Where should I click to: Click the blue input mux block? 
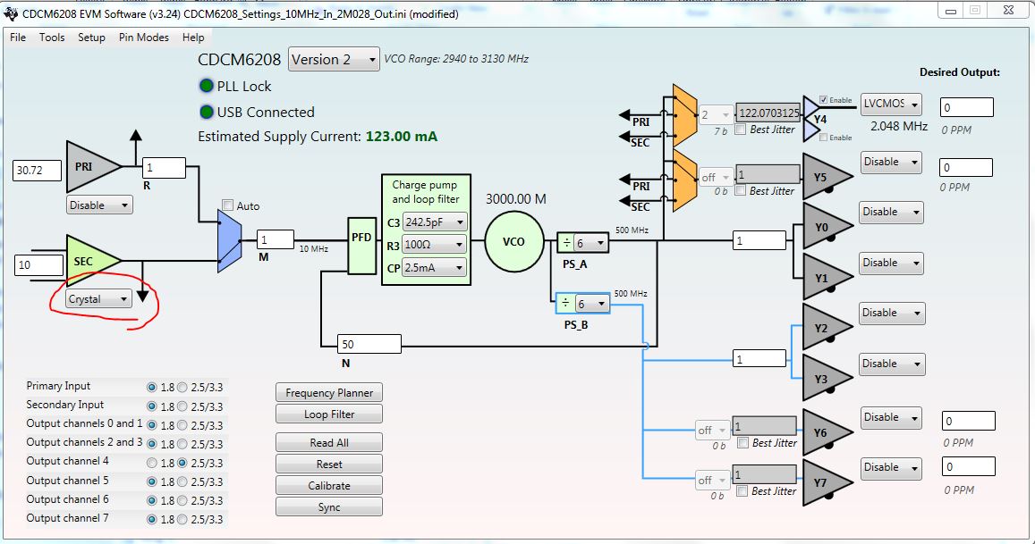pyautogui.click(x=230, y=241)
